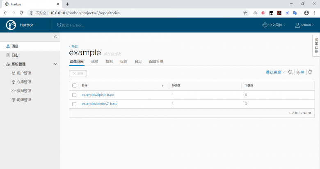Image resolution: width=320 pixels, height=169 pixels.
Task: Open the 事件日志 side panel tab
Action: pyautogui.click(x=317, y=45)
